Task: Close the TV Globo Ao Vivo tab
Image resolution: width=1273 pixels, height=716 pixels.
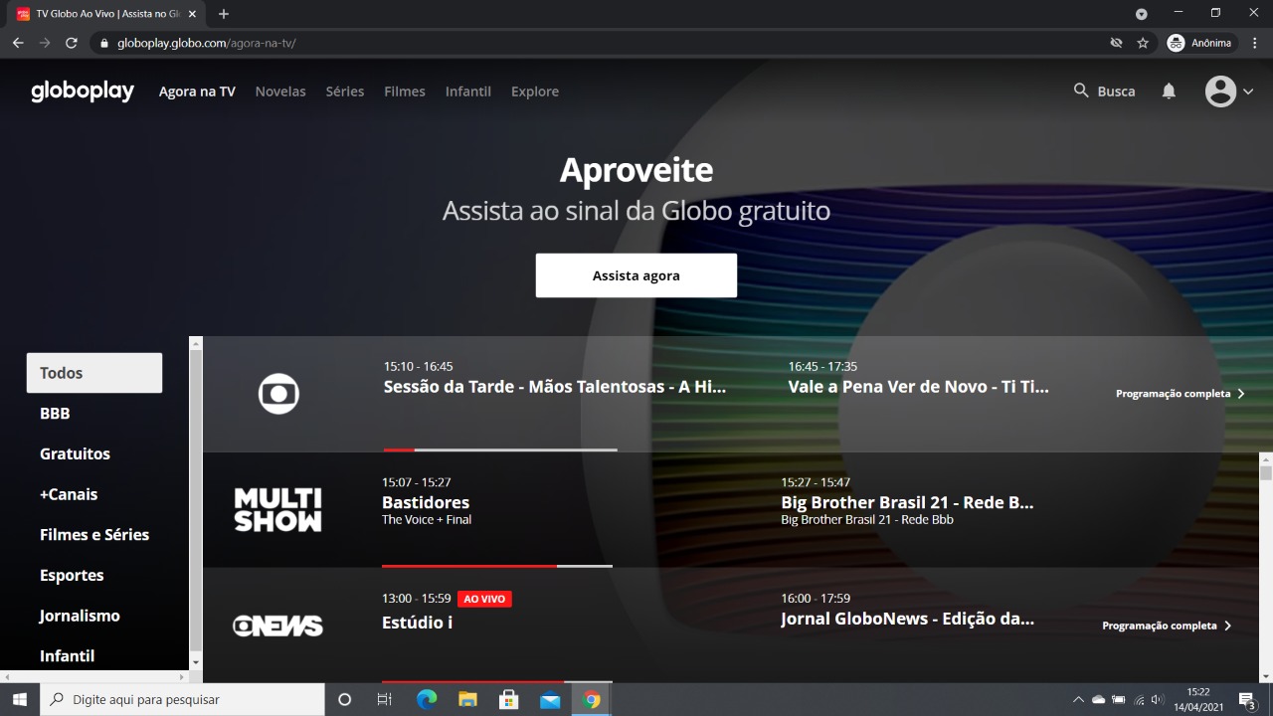Action: coord(192,14)
